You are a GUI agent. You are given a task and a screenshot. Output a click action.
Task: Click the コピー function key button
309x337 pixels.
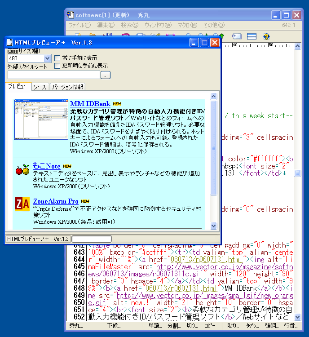click(210, 326)
